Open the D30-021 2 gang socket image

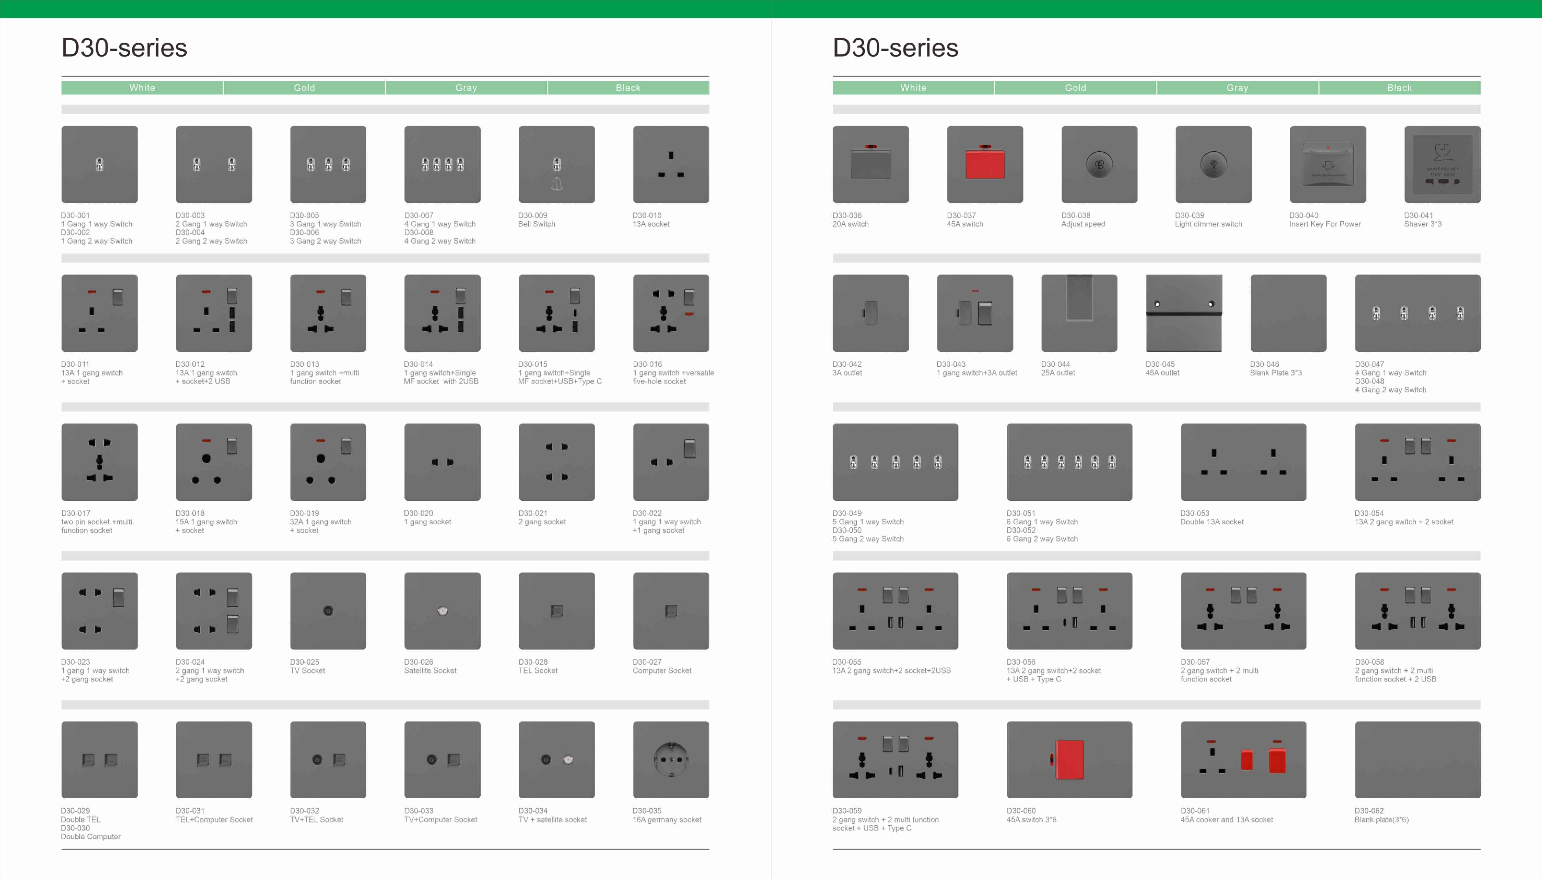(x=557, y=462)
